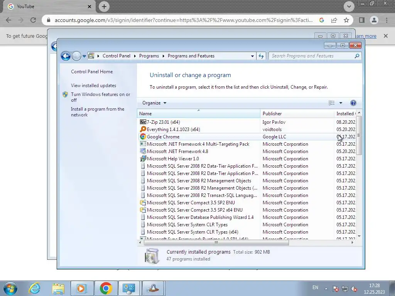This screenshot has width=395, height=296.
Task: Open View installed updates link
Action: pos(93,85)
